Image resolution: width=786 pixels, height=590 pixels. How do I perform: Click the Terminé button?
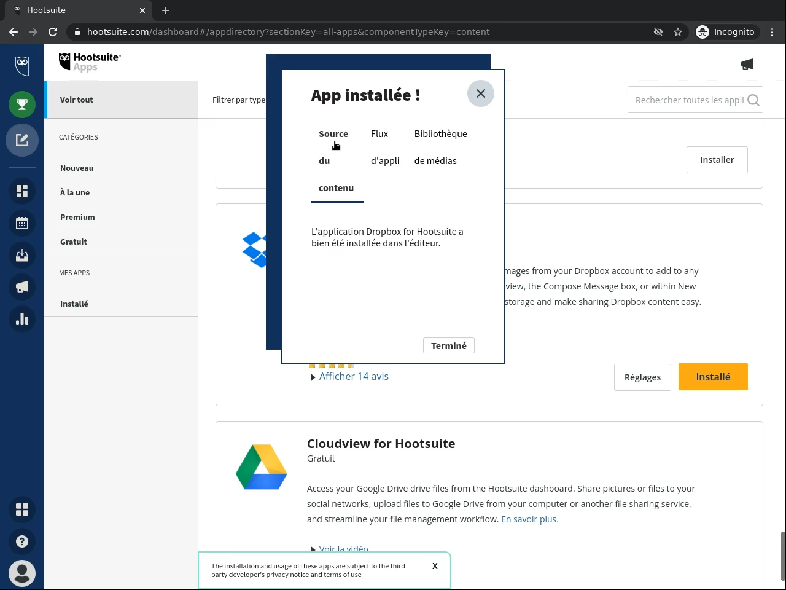(x=448, y=346)
